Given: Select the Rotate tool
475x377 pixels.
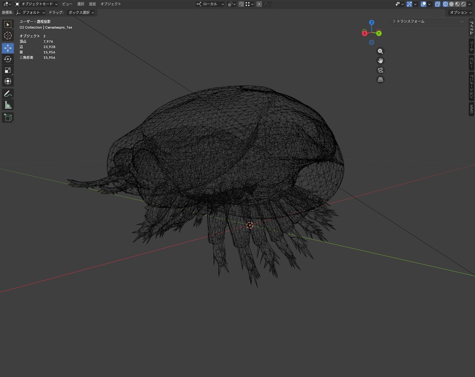Looking at the screenshot, I should 8,59.
